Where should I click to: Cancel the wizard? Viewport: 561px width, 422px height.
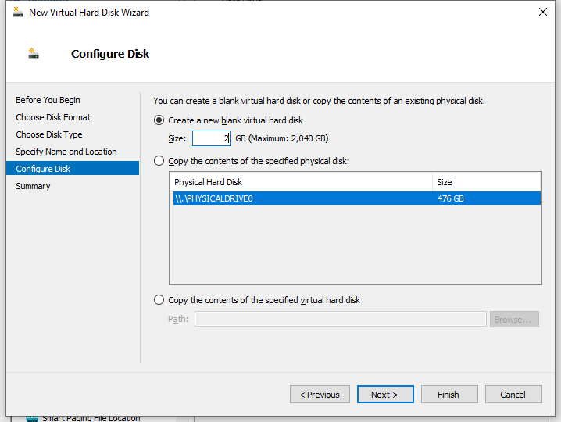[x=513, y=394]
